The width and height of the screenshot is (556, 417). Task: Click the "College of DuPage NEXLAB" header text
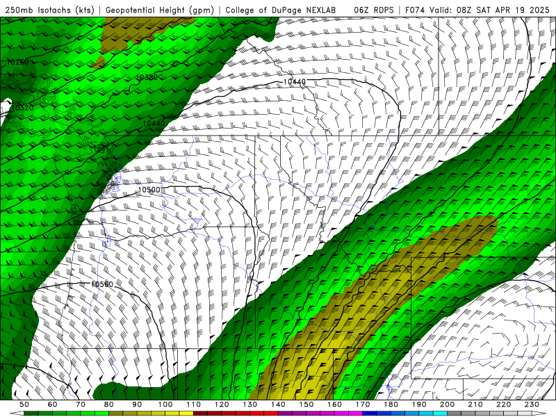[x=281, y=10]
